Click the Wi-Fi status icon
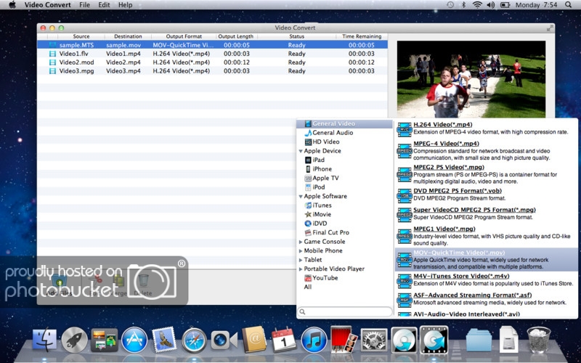The image size is (581, 363). (x=477, y=5)
